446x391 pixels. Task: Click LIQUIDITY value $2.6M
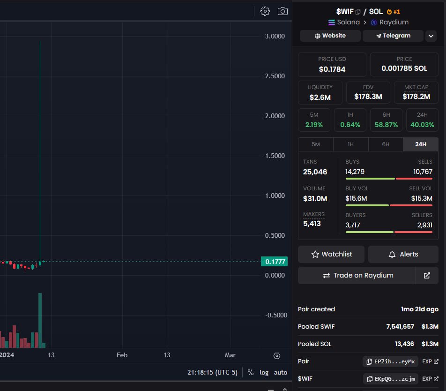(320, 98)
